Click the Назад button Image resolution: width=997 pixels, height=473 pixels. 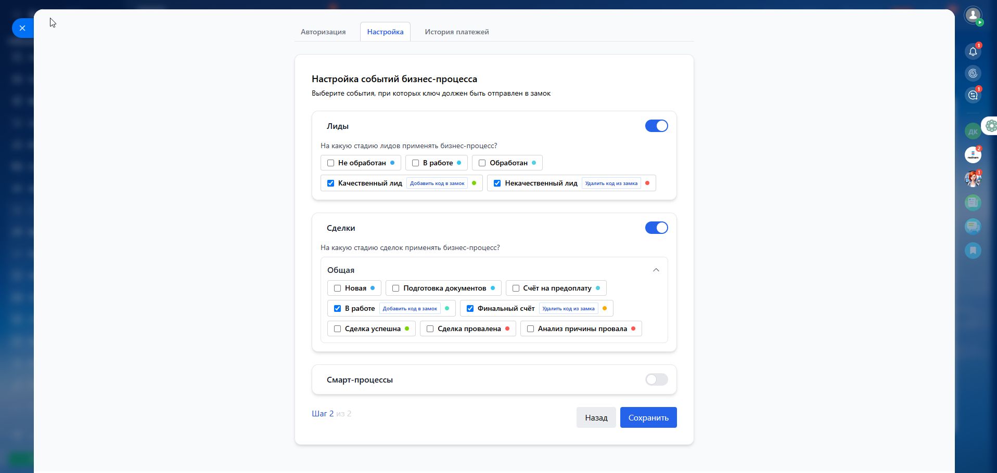tap(596, 417)
